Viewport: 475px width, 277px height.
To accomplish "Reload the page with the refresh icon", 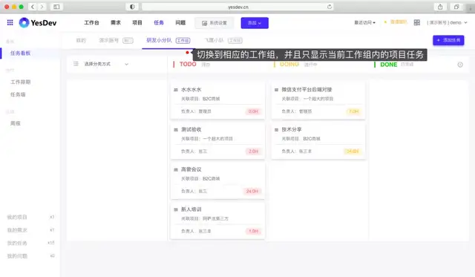I will (330, 7).
